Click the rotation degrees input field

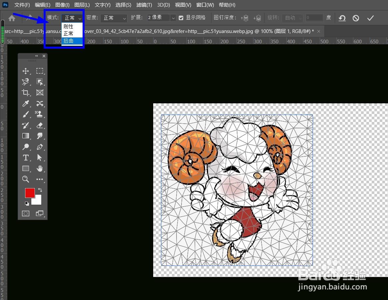tap(314, 18)
